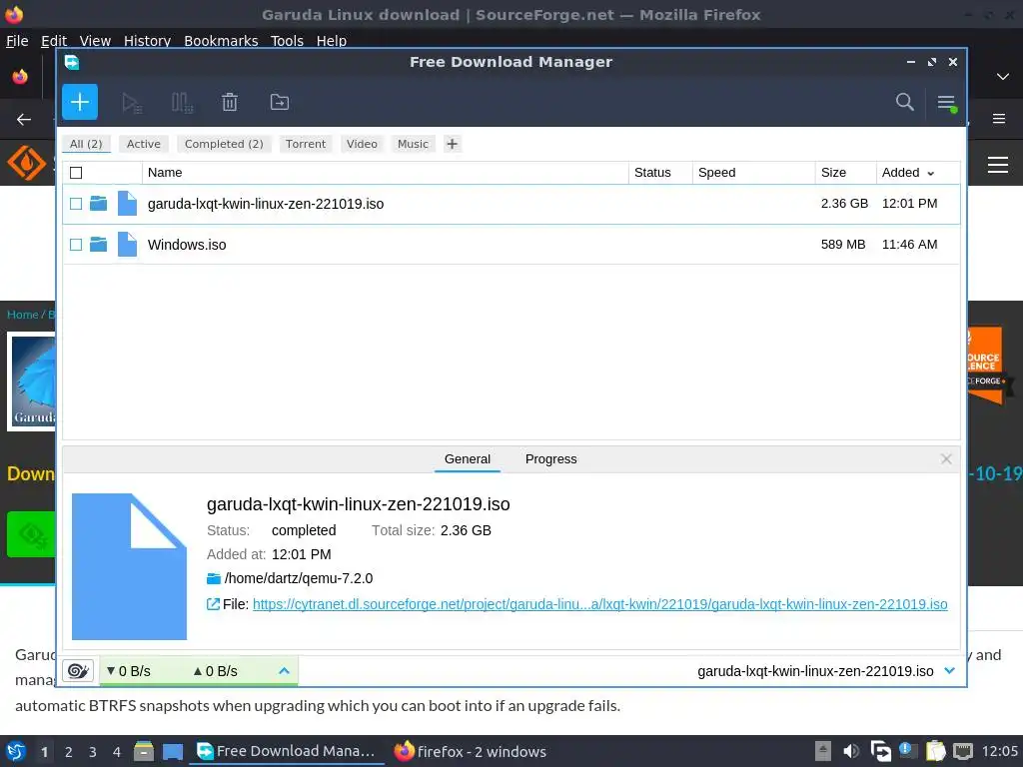Viewport: 1023px width, 767px height.
Task: Open the Firefox hamburger menu
Action: tap(999, 119)
